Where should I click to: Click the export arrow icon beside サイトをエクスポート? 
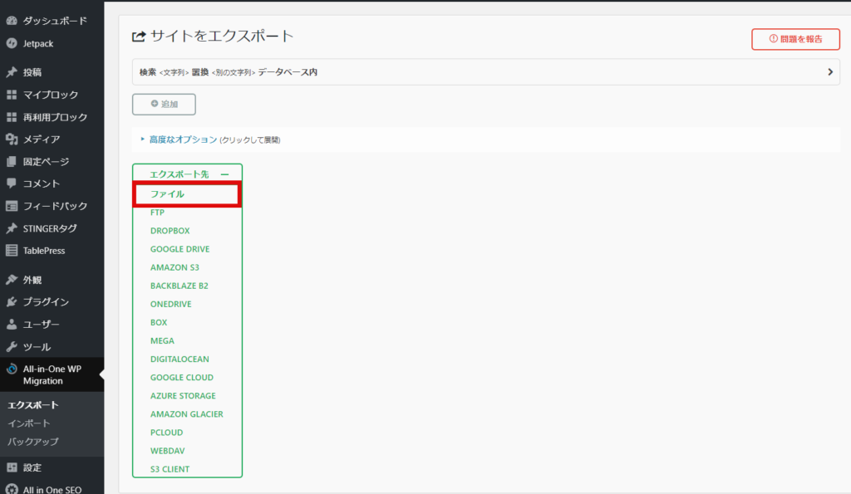[139, 37]
